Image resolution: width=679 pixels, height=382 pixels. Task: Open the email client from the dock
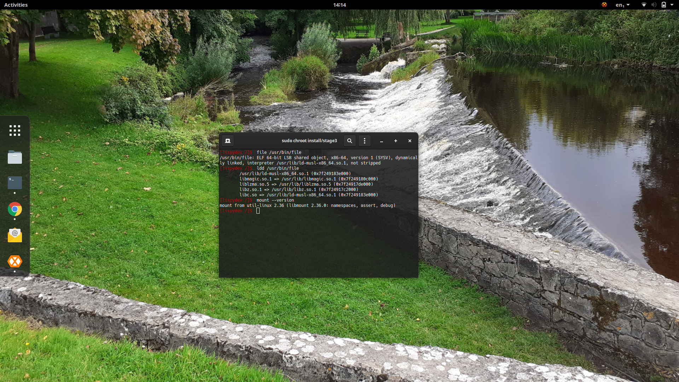pos(14,235)
